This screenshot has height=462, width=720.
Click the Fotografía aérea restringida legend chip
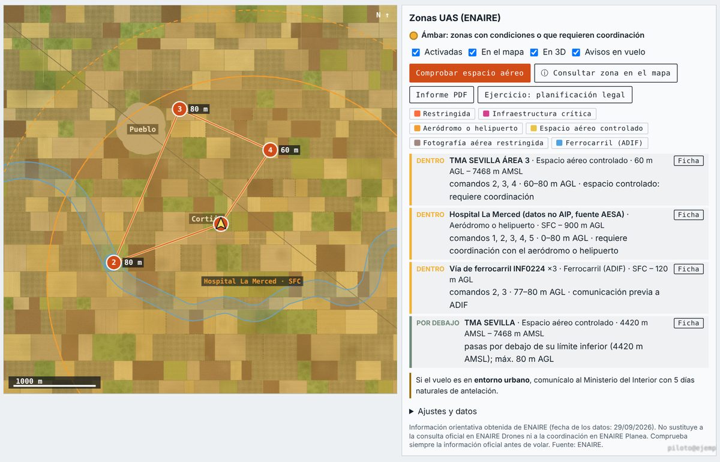point(478,143)
